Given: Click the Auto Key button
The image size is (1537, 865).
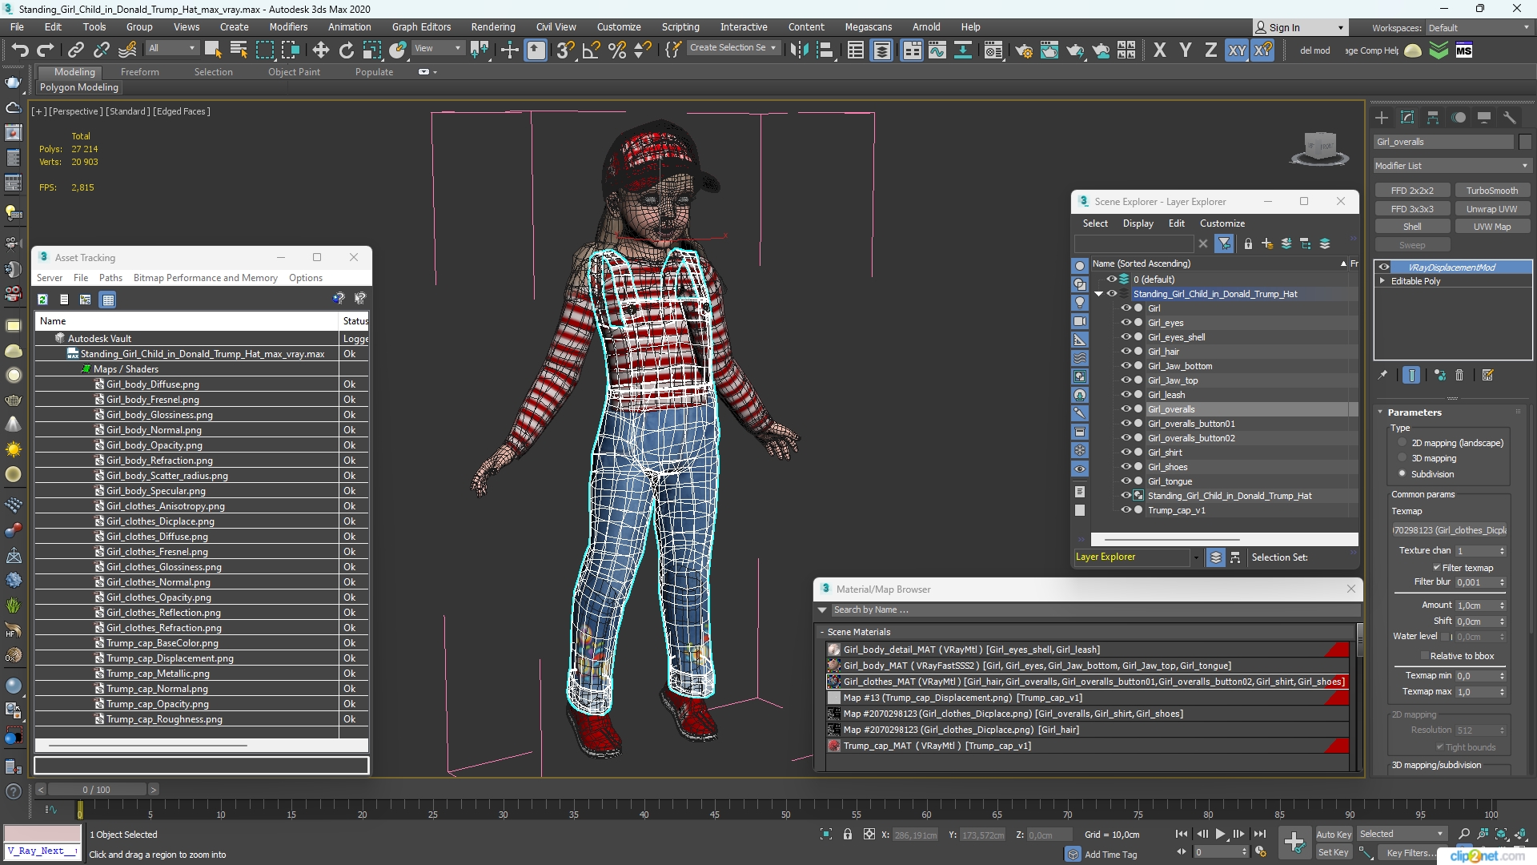Looking at the screenshot, I should click(x=1334, y=835).
